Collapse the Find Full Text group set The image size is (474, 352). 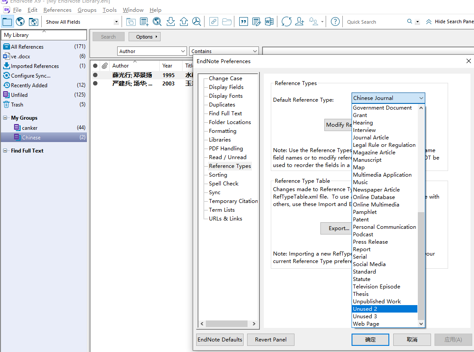click(x=5, y=151)
